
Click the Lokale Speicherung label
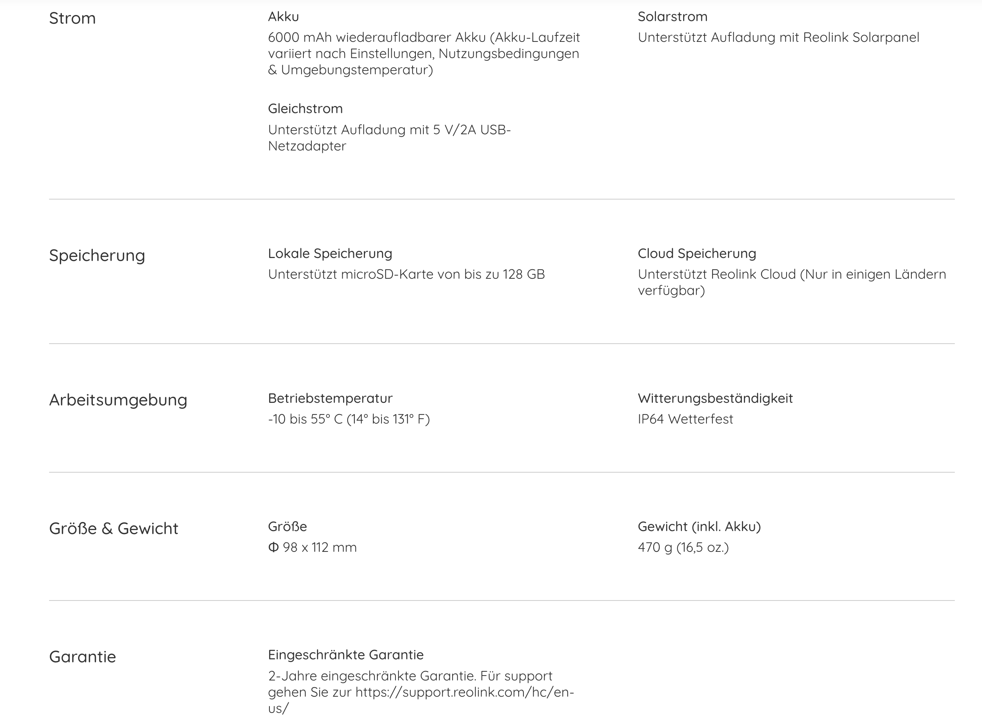pyautogui.click(x=330, y=253)
